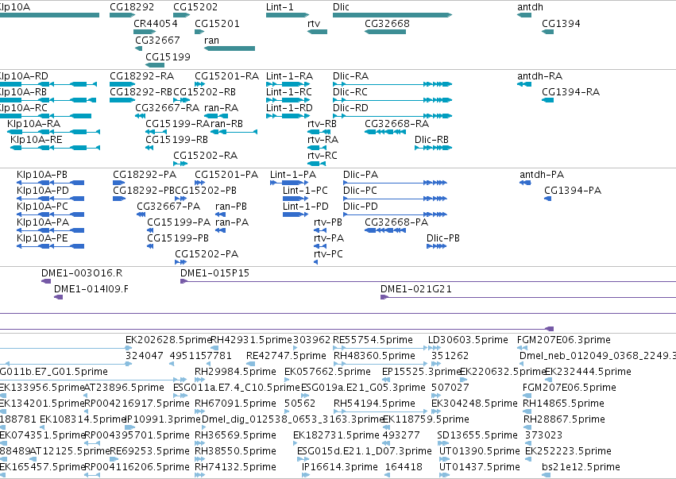Click the ran gene bar
This screenshot has width=676, height=479.
[x=230, y=48]
